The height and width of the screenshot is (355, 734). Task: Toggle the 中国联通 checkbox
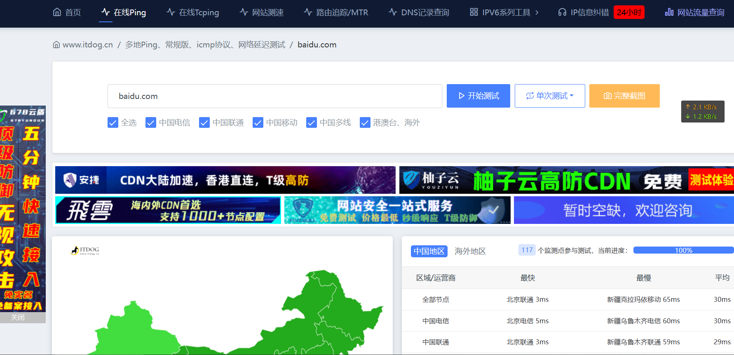(204, 122)
